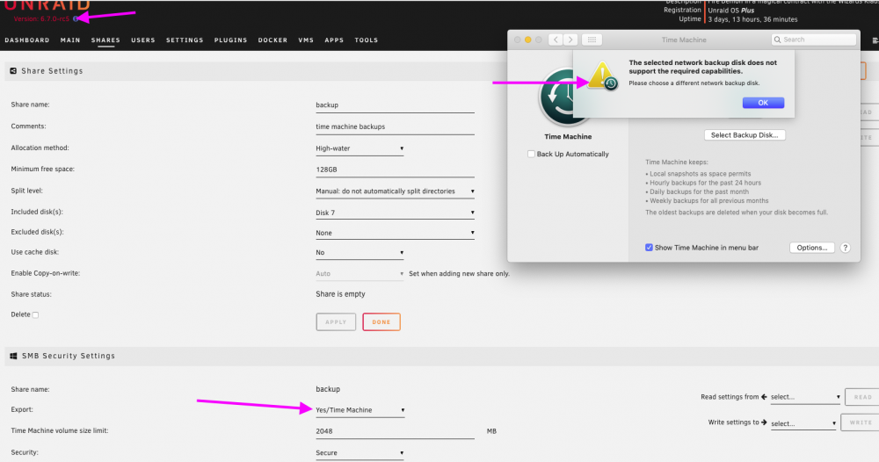Image resolution: width=879 pixels, height=462 pixels.
Task: Open the Included disk(s) dropdown showing Disk 7
Action: (395, 213)
